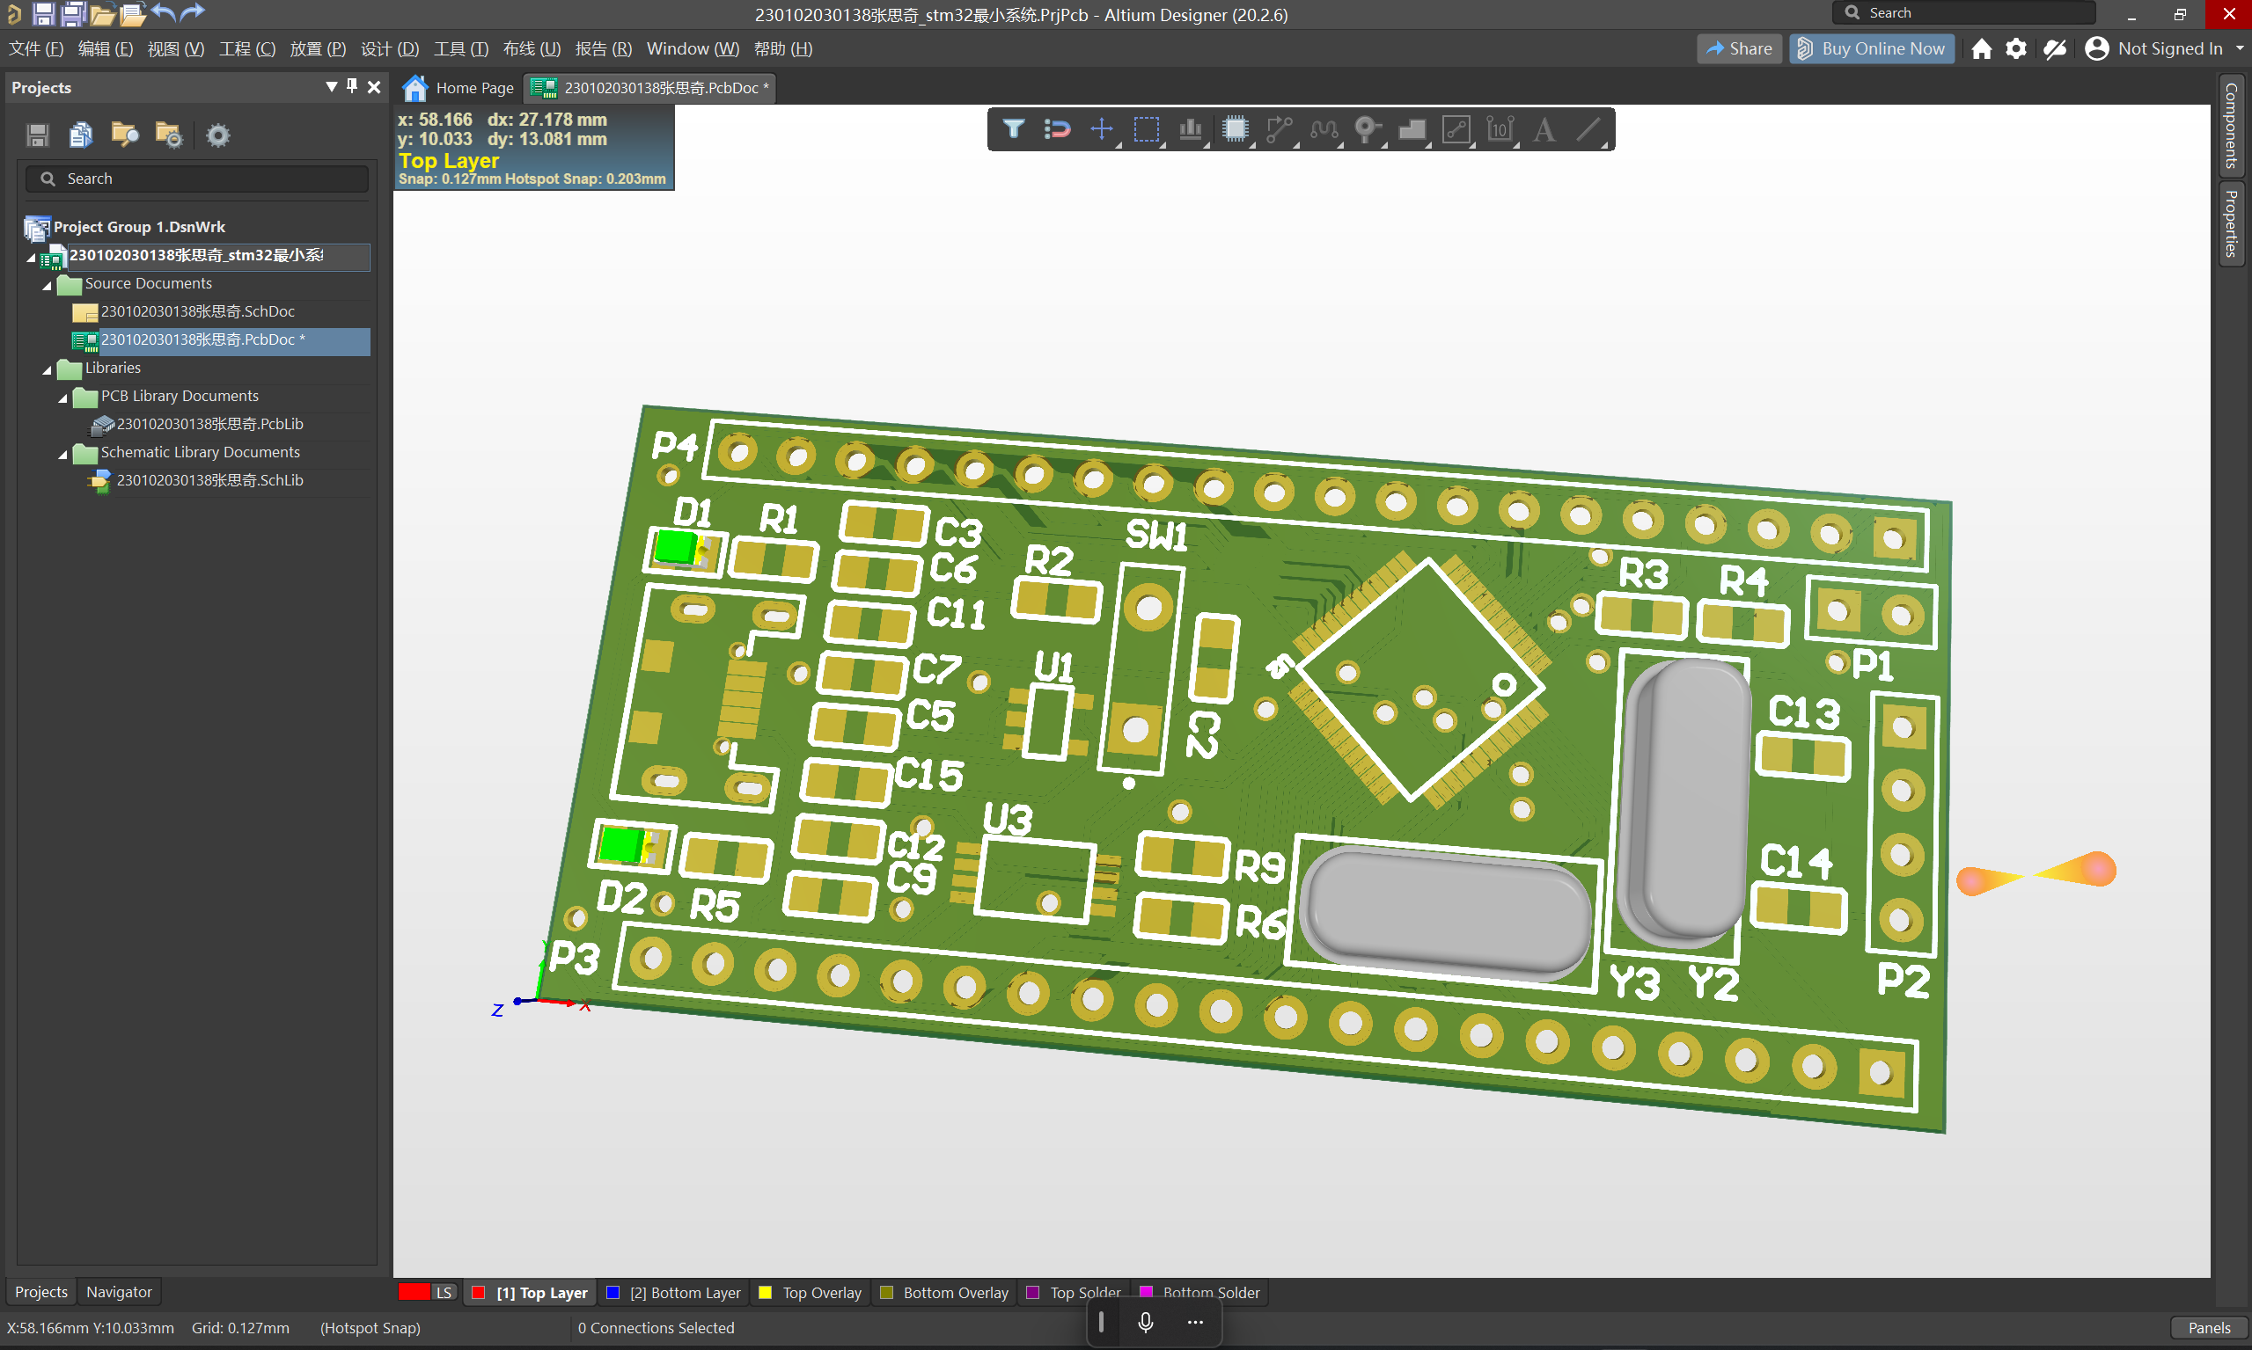Open the 设计 (D) menu

pos(390,49)
